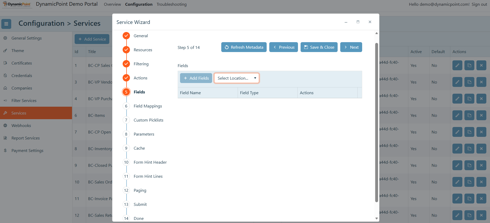490x223 pixels.
Task: Open the Troubleshooting menu
Action: pyautogui.click(x=172, y=4)
